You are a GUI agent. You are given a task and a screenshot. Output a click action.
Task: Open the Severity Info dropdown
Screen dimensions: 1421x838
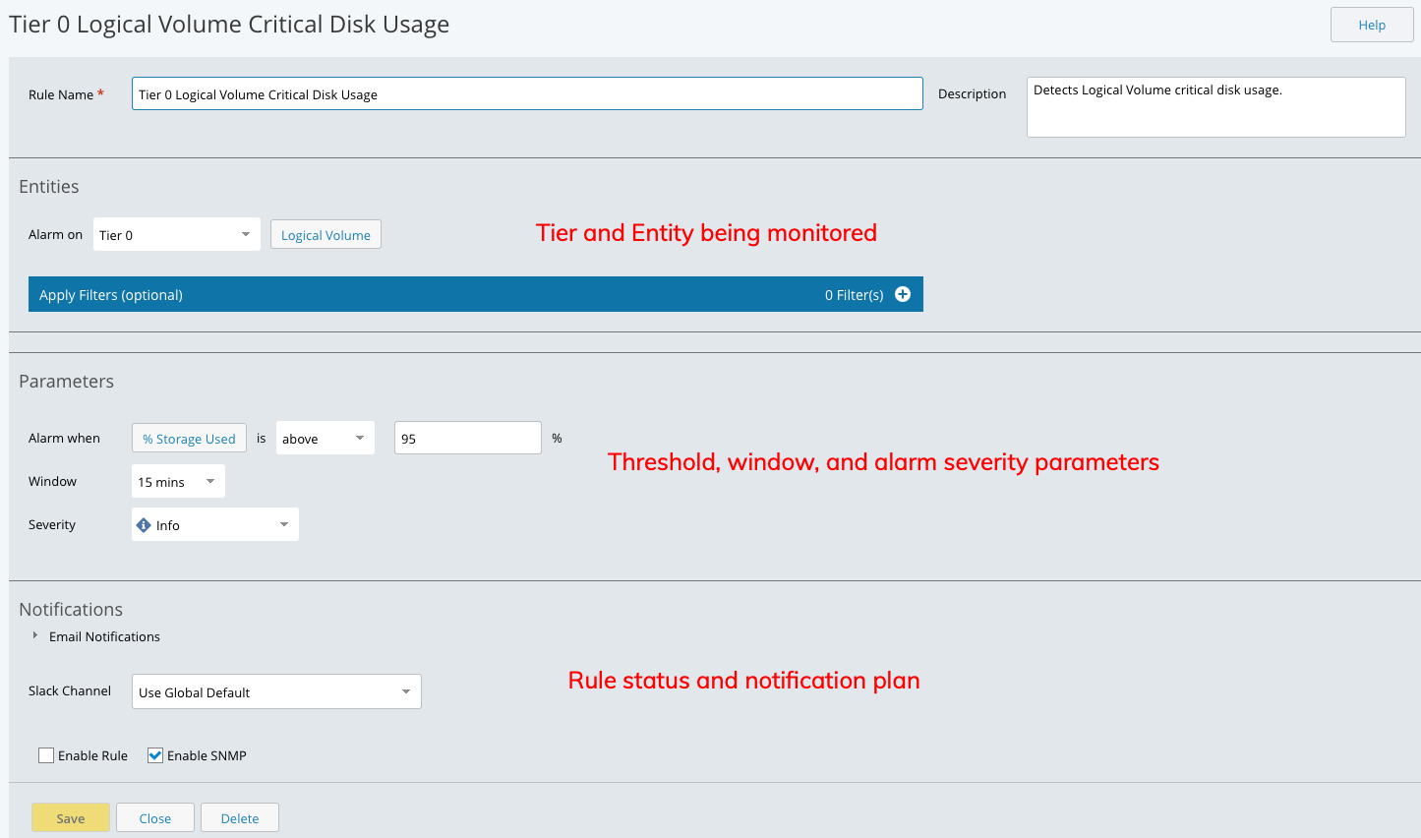[x=215, y=524]
